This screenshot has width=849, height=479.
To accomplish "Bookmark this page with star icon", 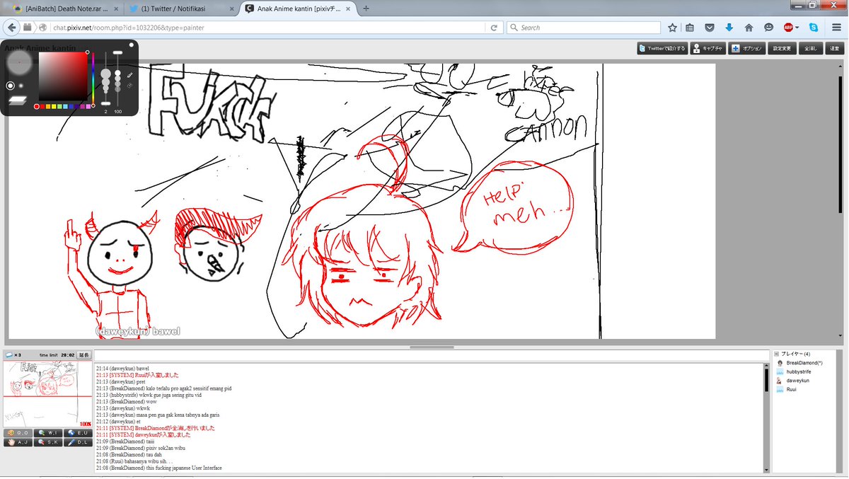I will [x=672, y=28].
